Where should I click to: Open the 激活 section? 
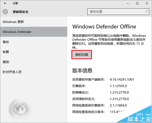pos(34,62)
